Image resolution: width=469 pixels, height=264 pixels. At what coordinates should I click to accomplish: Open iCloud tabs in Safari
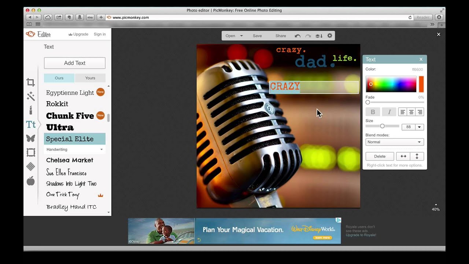pos(48,17)
